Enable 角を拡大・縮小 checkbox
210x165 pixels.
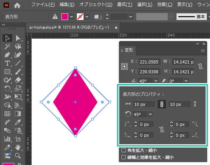pos(123,151)
